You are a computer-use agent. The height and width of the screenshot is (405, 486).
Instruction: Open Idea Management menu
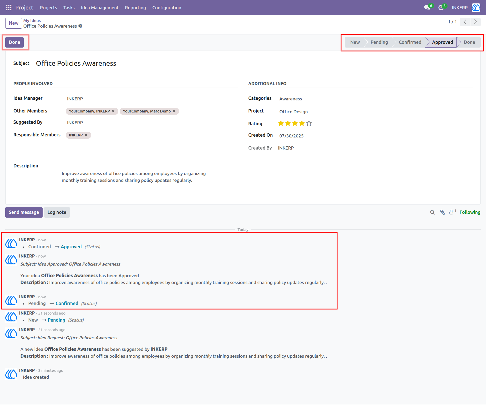[x=100, y=8]
